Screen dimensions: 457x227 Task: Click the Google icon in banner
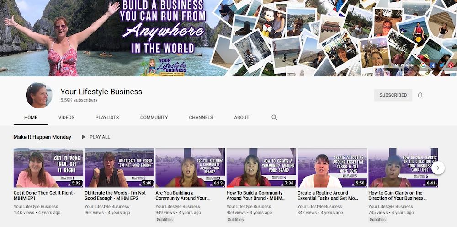(423, 65)
